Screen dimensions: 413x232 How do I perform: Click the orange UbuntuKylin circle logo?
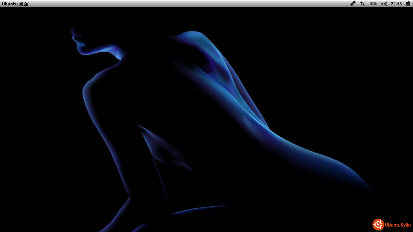[x=378, y=225]
